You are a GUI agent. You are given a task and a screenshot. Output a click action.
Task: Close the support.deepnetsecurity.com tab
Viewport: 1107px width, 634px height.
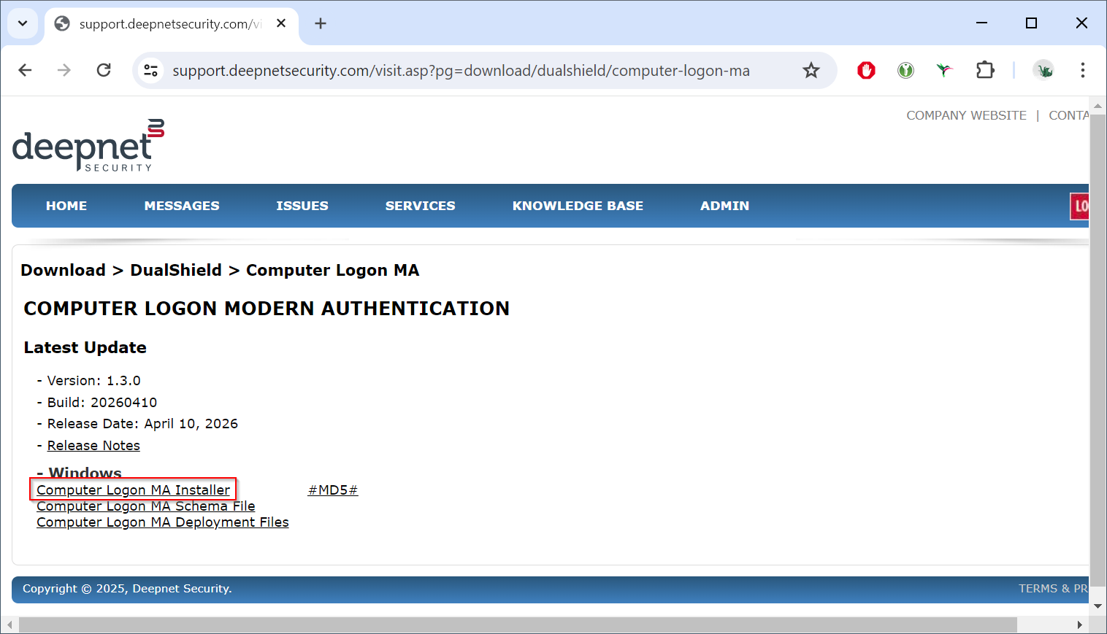(281, 23)
